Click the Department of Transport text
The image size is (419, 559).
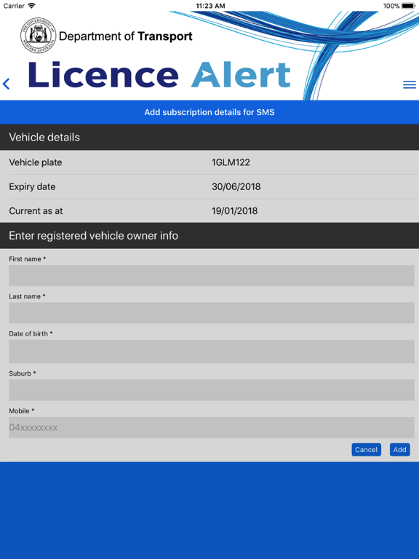125,36
